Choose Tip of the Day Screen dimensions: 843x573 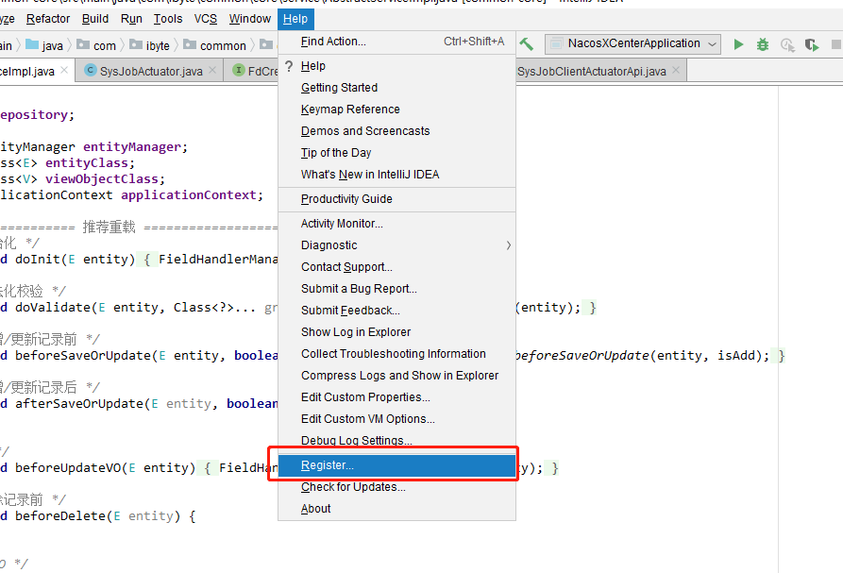(396, 153)
